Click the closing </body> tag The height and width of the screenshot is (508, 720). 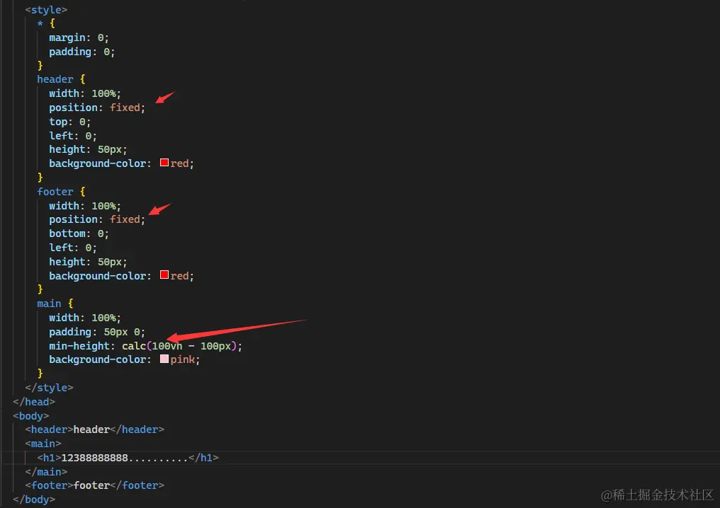click(x=34, y=500)
